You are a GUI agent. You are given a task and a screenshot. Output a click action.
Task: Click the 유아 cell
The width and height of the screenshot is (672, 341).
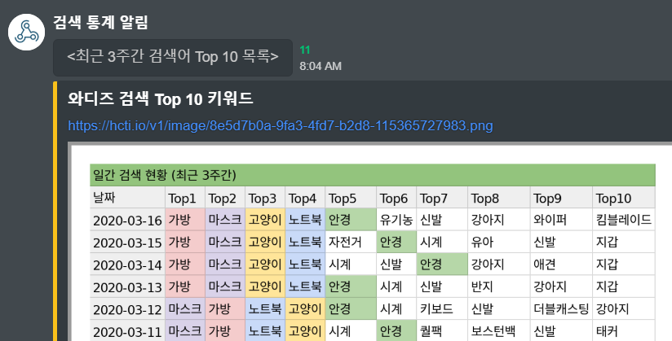tap(499, 243)
